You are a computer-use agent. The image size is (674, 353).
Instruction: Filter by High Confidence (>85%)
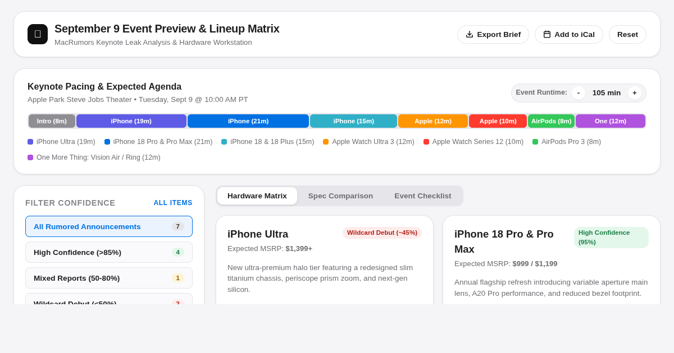coord(109,252)
